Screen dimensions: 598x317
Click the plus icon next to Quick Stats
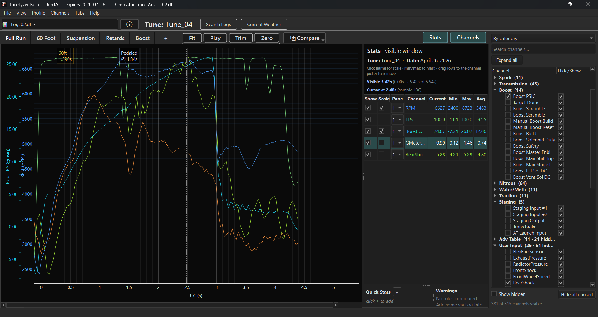[397, 292]
